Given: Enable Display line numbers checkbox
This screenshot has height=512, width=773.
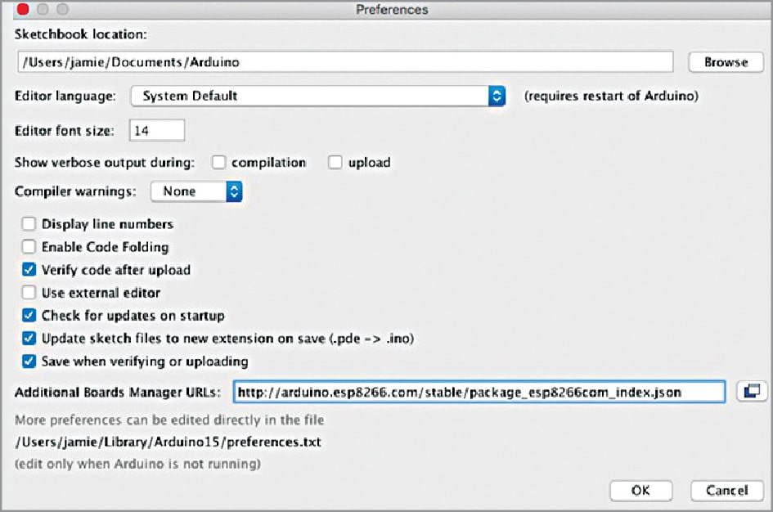Looking at the screenshot, I should click(29, 224).
